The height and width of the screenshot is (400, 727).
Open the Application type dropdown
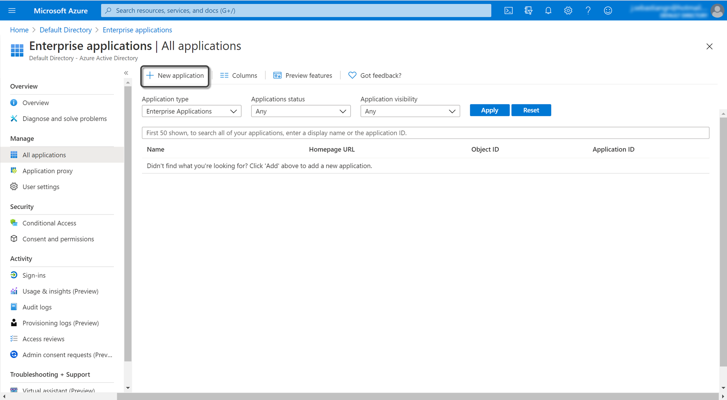192,111
